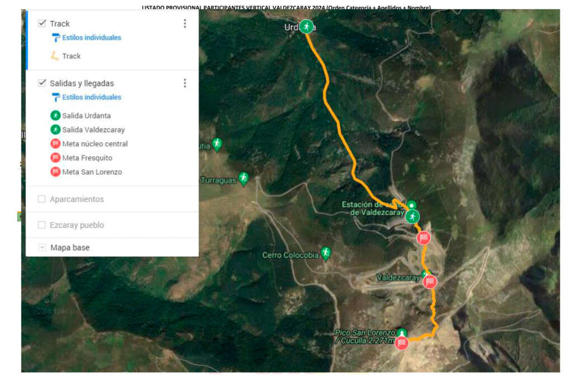
Task: Click the Valdezcaray start runner marker on map
Action: 412,216
